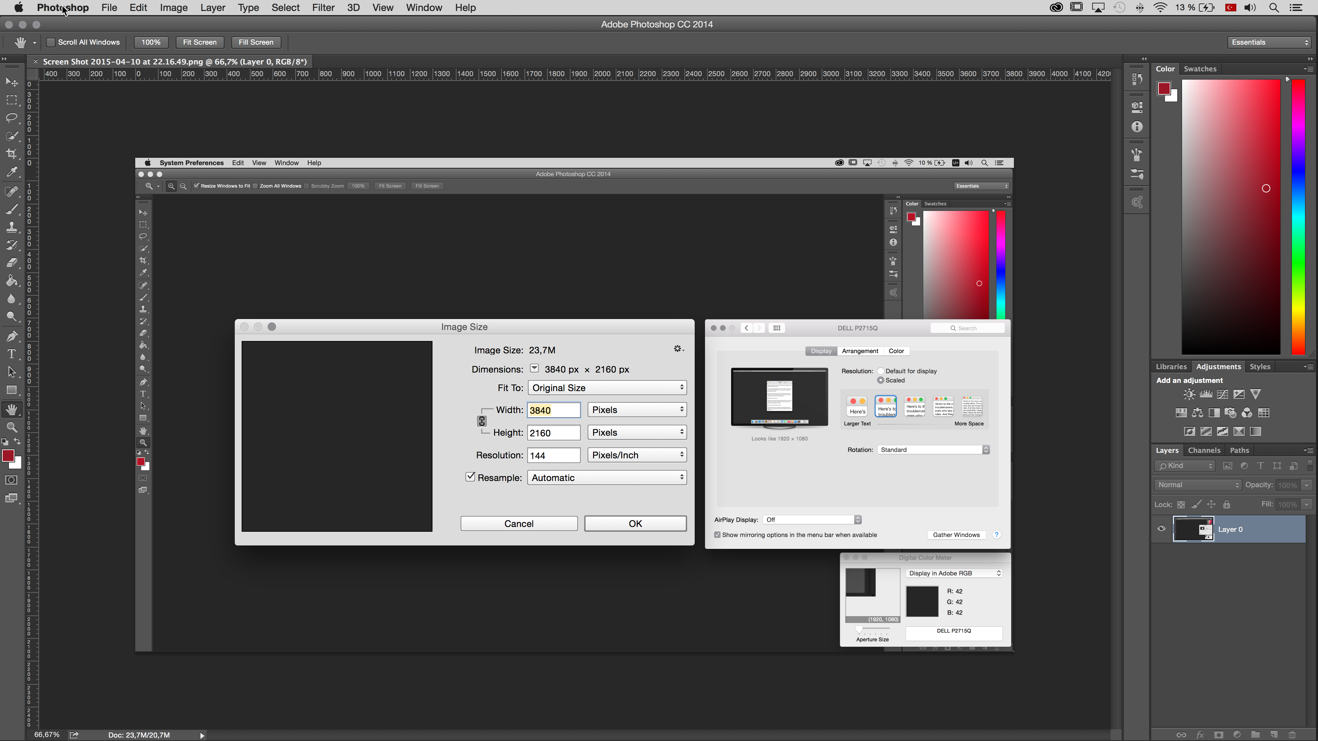Select the Clone Stamp tool
Image resolution: width=1318 pixels, height=741 pixels.
pos(11,226)
